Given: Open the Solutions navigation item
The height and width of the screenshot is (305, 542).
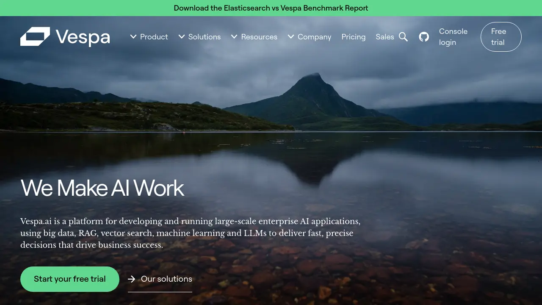Looking at the screenshot, I should pyautogui.click(x=205, y=37).
